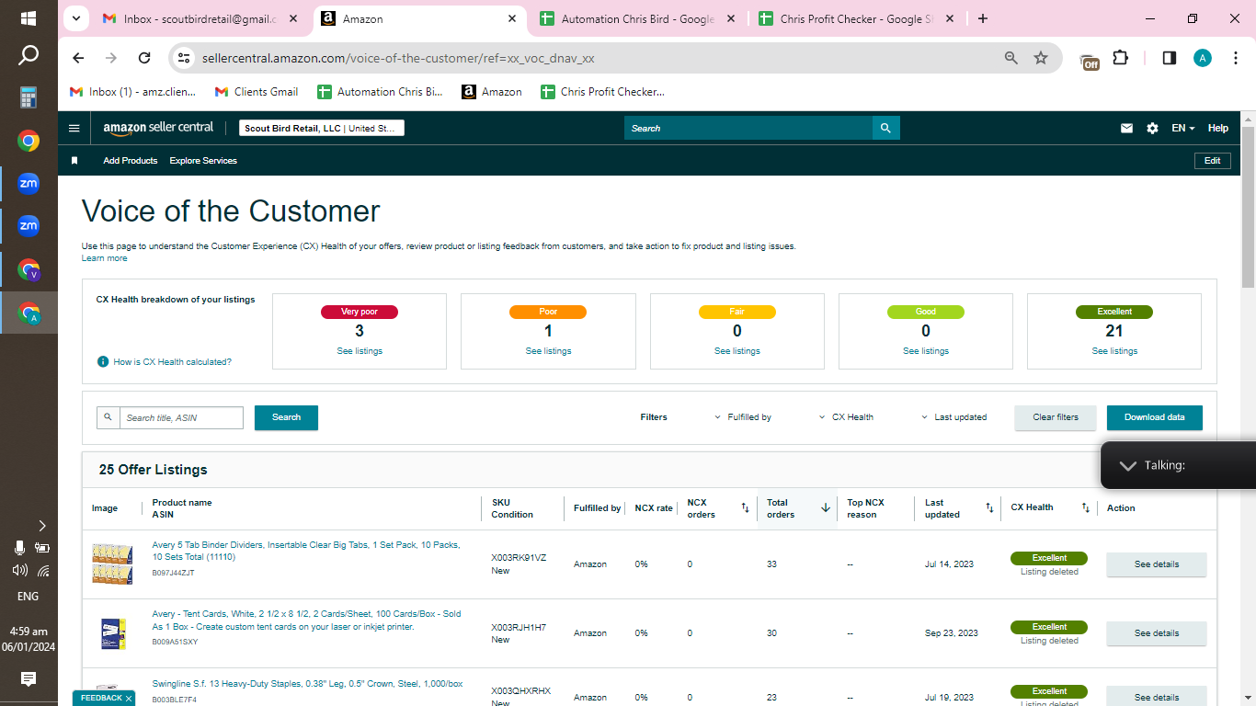Screen dimensions: 1256x706
Task: Expand the taskbar hidden icons chevron
Action: (42, 526)
